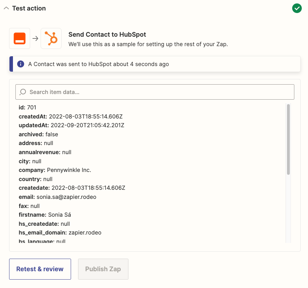
Task: Click the 'hs_createdate: null' row
Action: coord(44,224)
